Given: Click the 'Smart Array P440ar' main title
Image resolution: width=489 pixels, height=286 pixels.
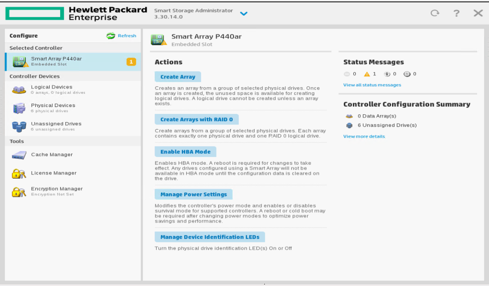Looking at the screenshot, I should (x=206, y=36).
